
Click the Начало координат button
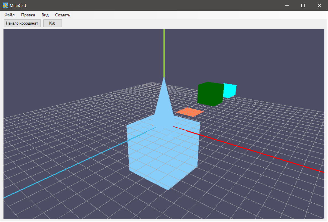click(22, 23)
